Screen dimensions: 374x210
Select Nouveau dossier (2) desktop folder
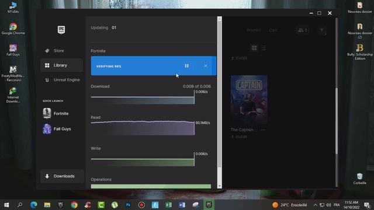coord(360,31)
